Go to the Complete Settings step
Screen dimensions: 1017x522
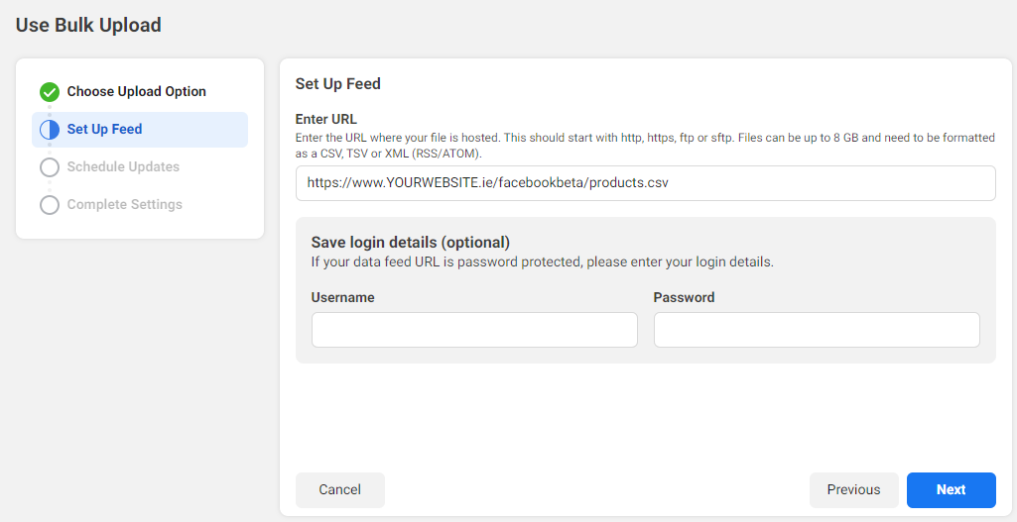(125, 205)
